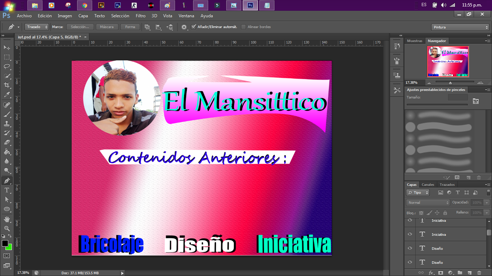
Task: Click the Máscara button
Action: coord(107,27)
